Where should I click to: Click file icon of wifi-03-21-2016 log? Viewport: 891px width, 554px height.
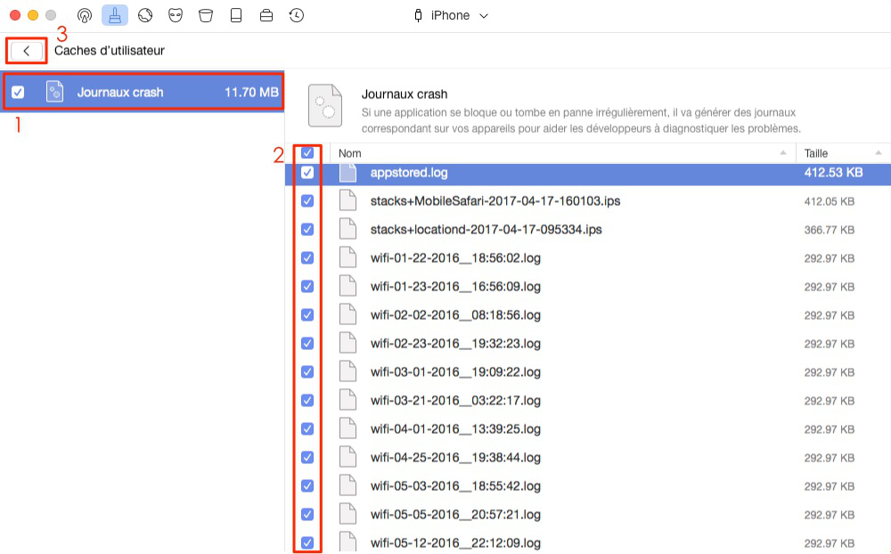(347, 400)
